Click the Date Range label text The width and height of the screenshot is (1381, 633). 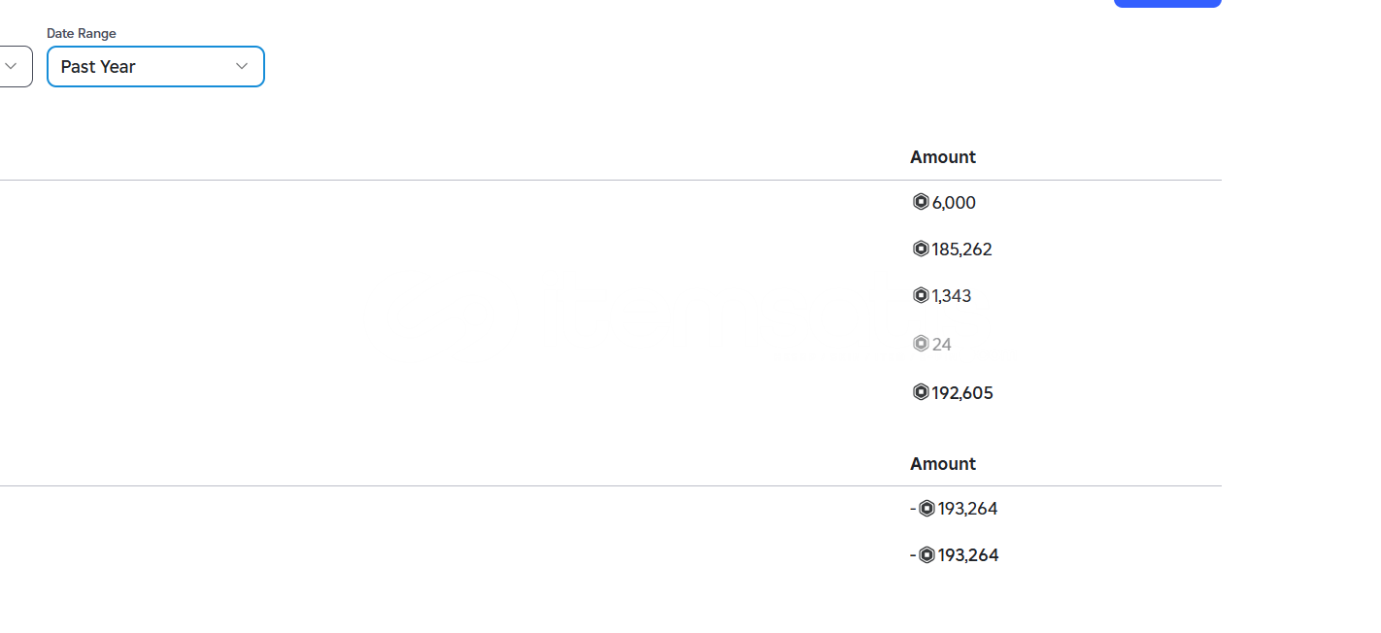(82, 33)
